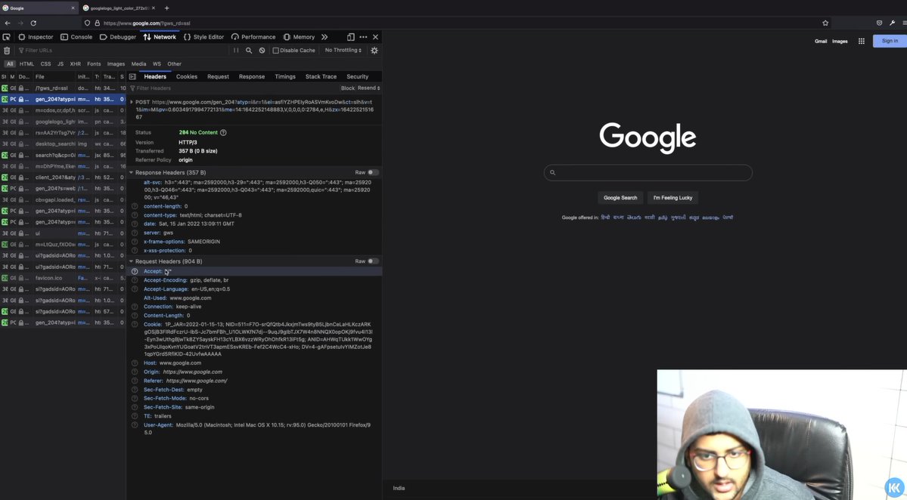
Task: Toggle responsive design mode icon
Action: (x=350, y=37)
